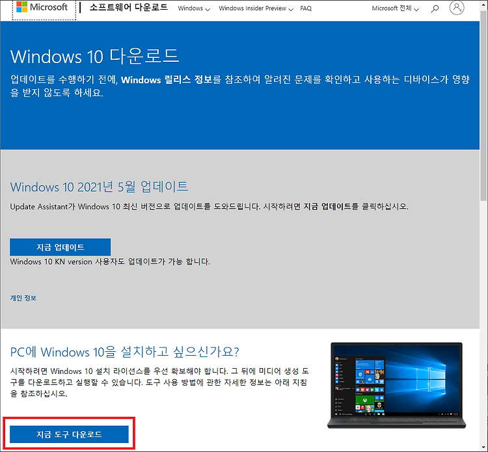Expand the Windows dropdown menu
The width and height of the screenshot is (488, 452).
point(194,8)
